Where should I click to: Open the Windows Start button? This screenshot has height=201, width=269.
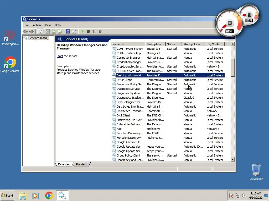pos(7,195)
